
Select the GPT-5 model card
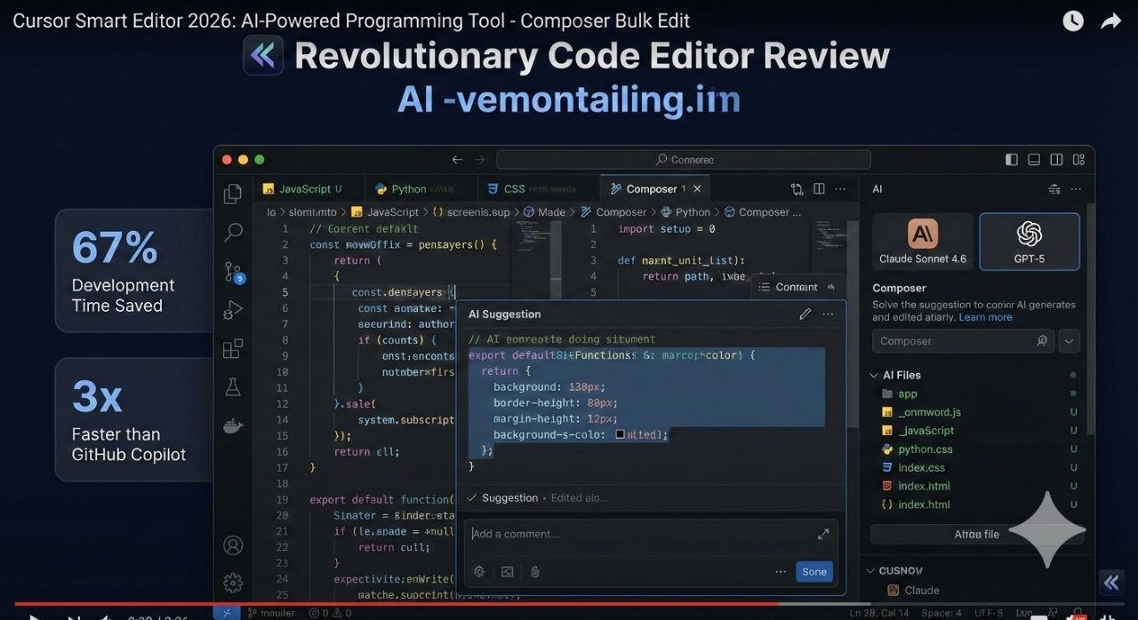point(1029,242)
